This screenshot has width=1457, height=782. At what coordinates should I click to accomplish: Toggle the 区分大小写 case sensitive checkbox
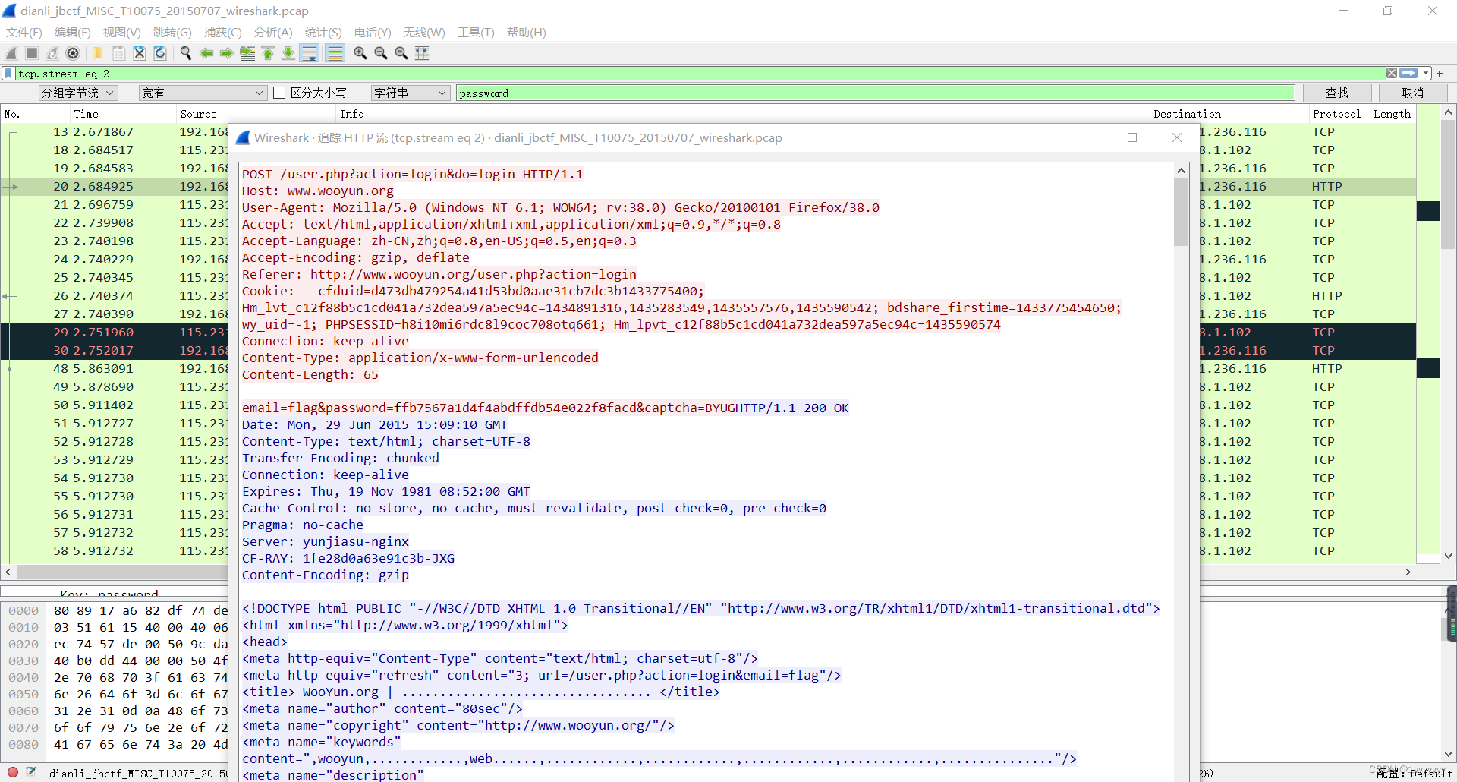pos(279,93)
